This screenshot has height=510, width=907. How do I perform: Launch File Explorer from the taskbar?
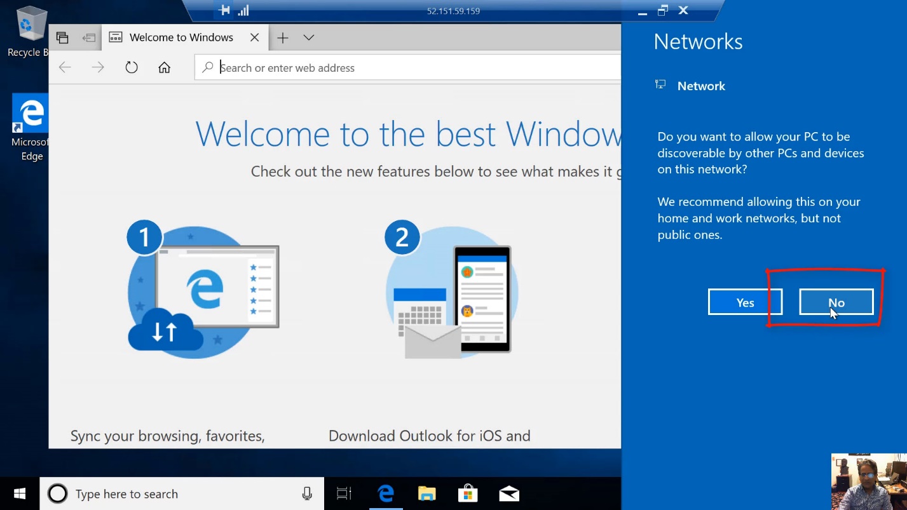pyautogui.click(x=426, y=493)
